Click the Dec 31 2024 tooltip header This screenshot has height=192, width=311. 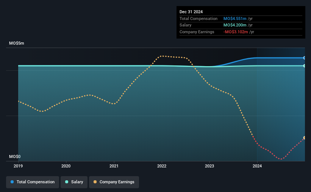pyautogui.click(x=191, y=12)
